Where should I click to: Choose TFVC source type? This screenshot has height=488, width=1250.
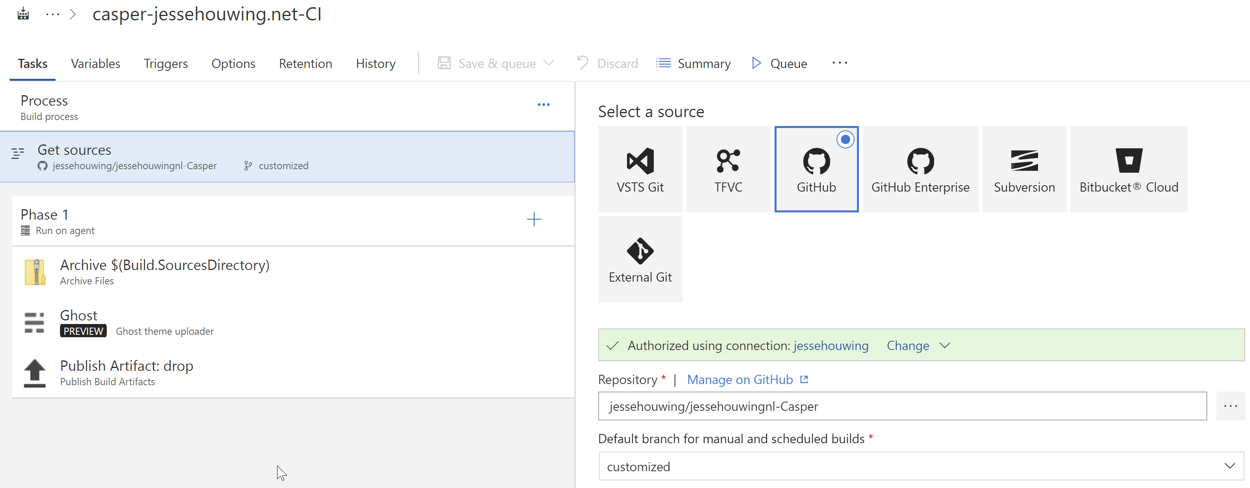pyautogui.click(x=728, y=169)
